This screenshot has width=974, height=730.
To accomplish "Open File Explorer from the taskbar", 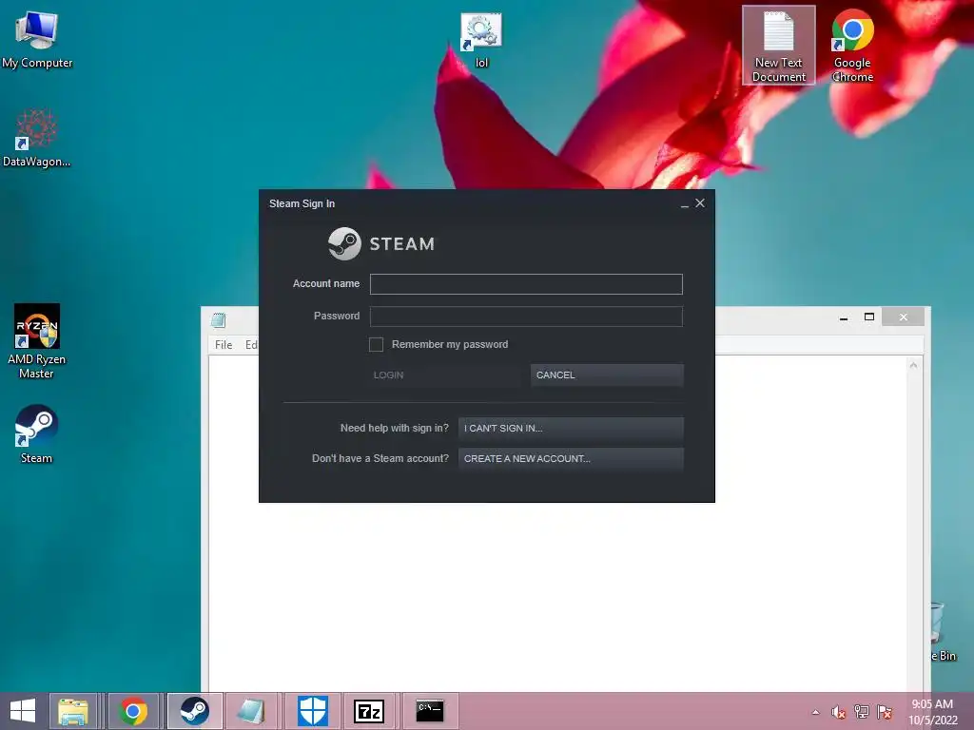I will tap(72, 711).
